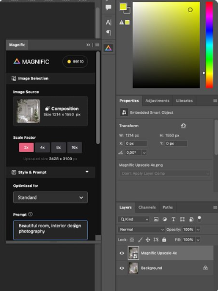The width and height of the screenshot is (218, 291).
Task: Select the 8x scale factor
Action: (x=58, y=148)
